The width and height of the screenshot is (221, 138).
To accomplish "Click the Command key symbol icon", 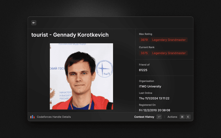I will tap(182, 117).
